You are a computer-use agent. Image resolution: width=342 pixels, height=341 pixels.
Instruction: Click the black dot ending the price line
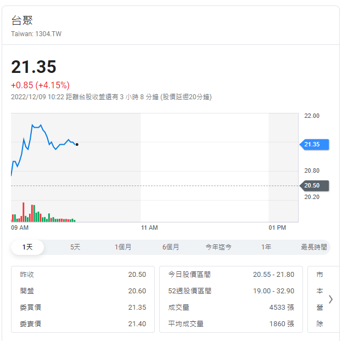click(x=77, y=144)
